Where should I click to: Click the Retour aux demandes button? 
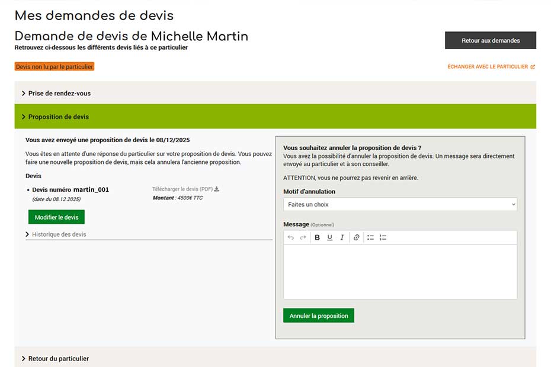(x=490, y=40)
